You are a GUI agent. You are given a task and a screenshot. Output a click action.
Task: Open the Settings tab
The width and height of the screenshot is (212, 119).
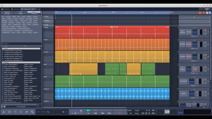coord(15,9)
